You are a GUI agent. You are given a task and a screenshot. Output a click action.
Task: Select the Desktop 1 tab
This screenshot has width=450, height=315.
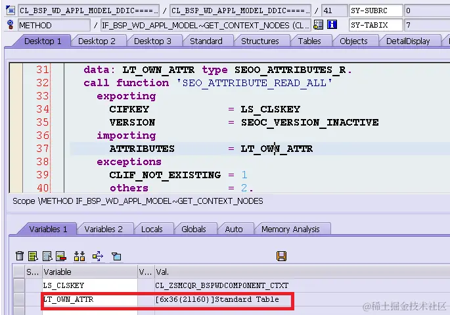[43, 41]
